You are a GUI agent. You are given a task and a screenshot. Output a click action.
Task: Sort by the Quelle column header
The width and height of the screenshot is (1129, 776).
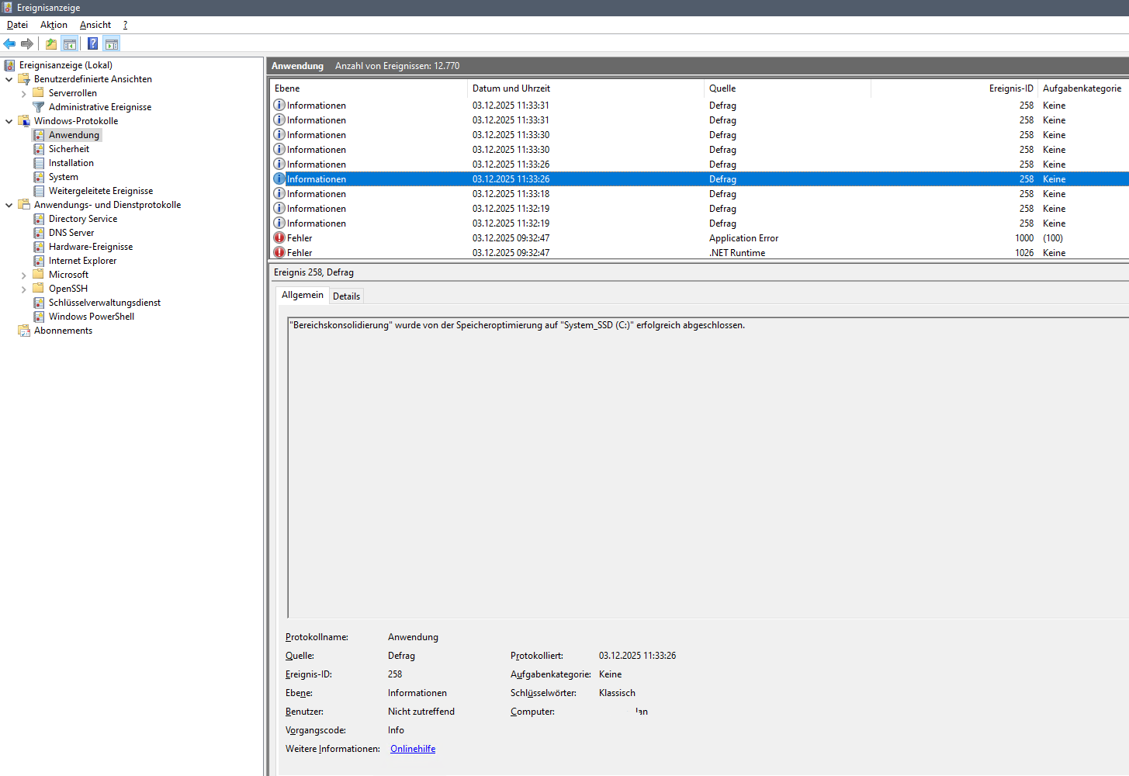[788, 88]
